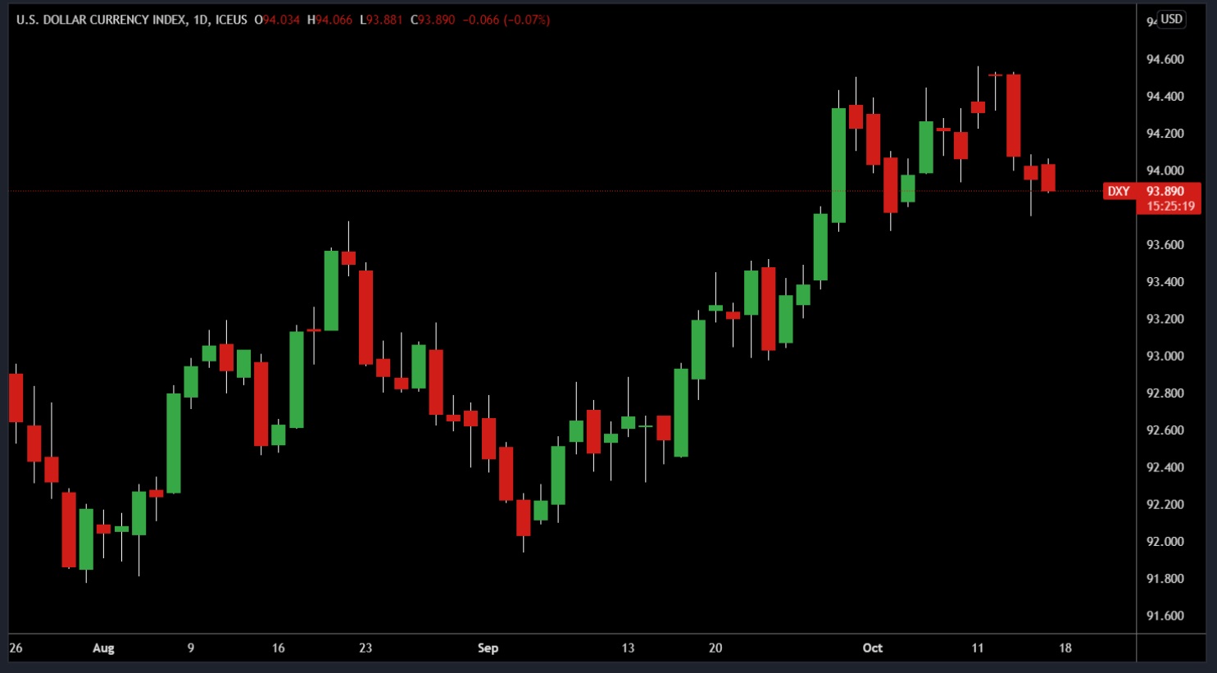Click the change value -0.066 (-0.07%)

click(506, 20)
